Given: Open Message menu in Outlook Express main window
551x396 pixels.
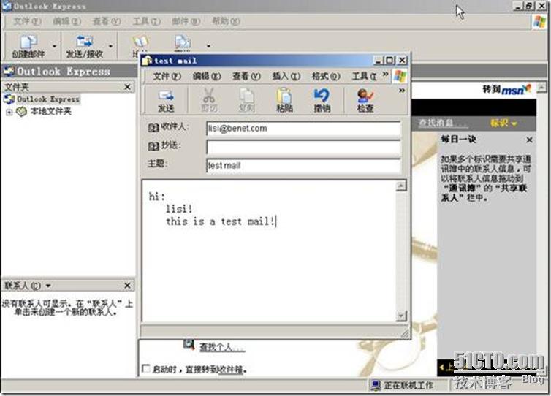Looking at the screenshot, I should (x=186, y=21).
